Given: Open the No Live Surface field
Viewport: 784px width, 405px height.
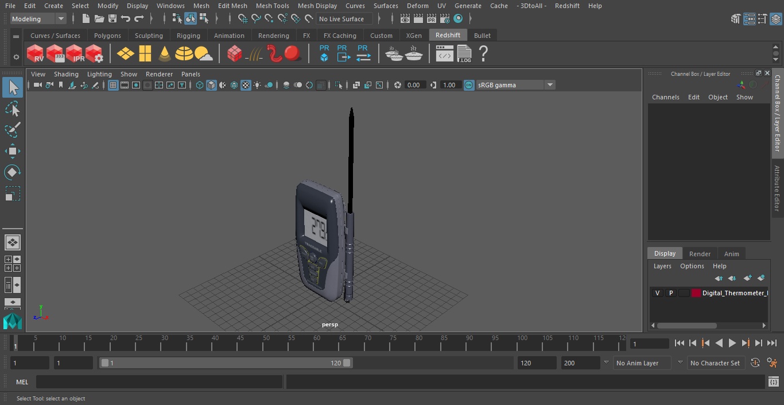Looking at the screenshot, I should tap(344, 19).
